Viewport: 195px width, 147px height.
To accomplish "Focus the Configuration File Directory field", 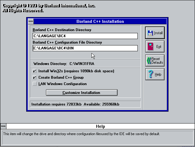I will (85, 48).
